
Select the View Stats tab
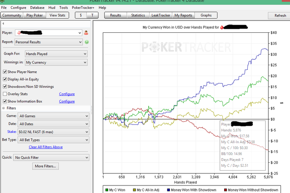click(57, 15)
